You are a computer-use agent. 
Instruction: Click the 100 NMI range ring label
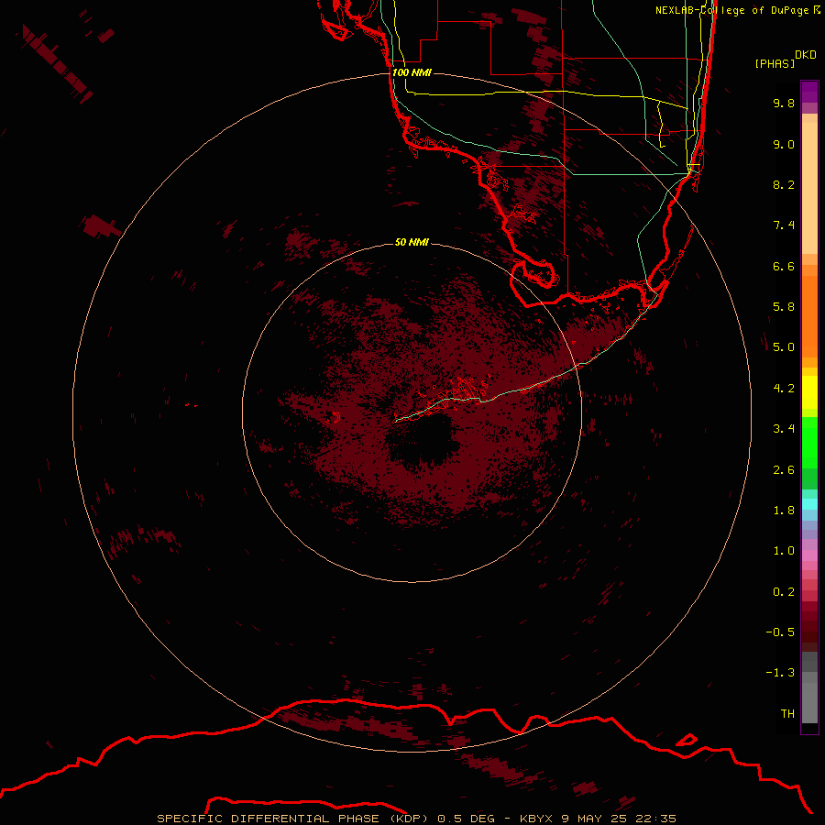coord(412,72)
